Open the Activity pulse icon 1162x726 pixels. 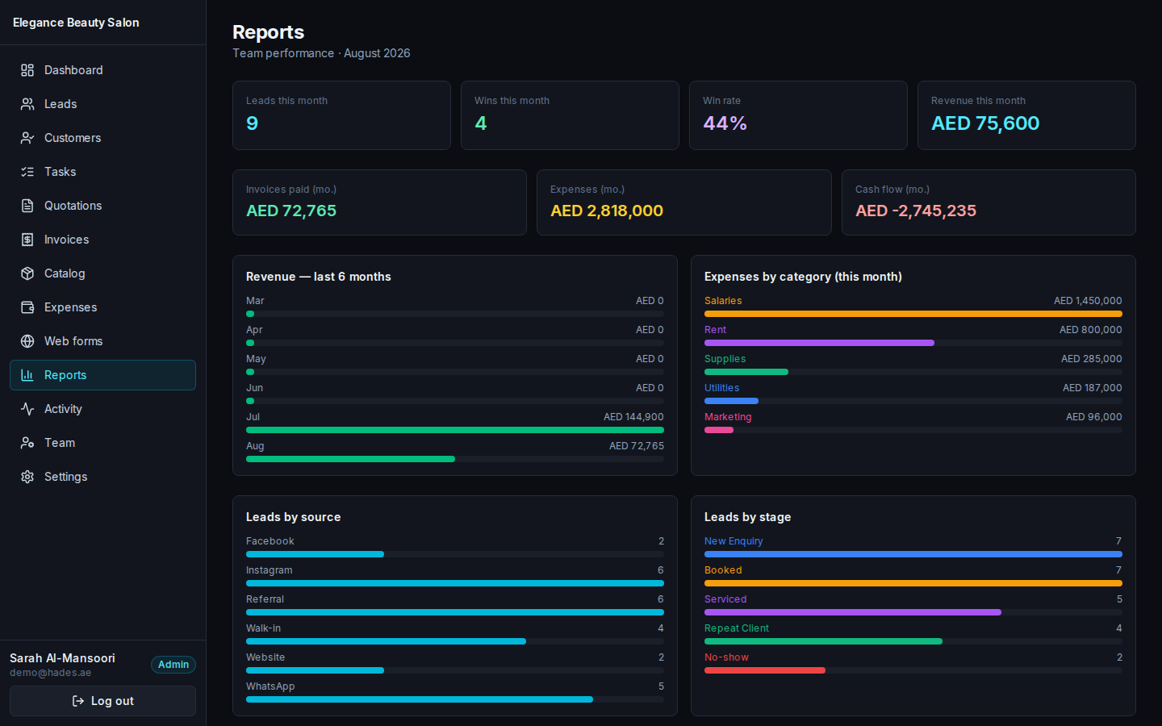pos(27,409)
